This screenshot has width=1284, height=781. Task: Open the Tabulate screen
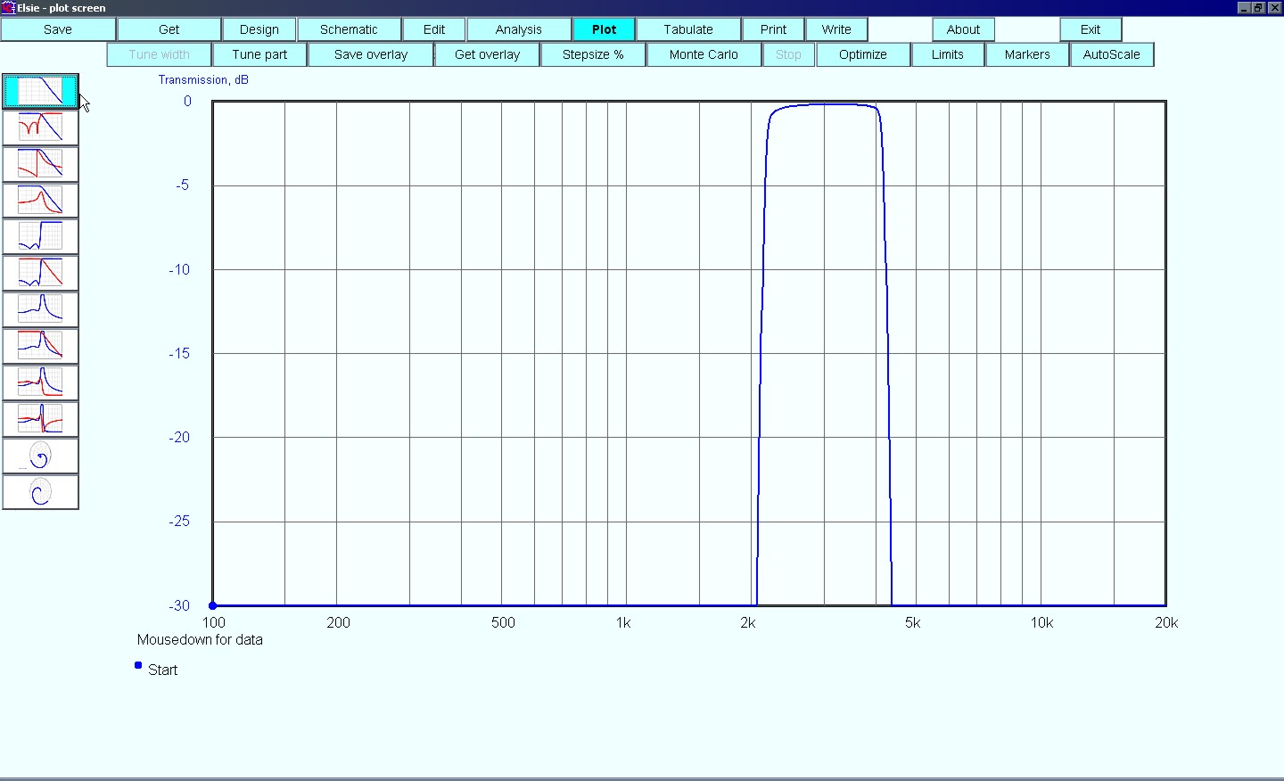pos(688,29)
